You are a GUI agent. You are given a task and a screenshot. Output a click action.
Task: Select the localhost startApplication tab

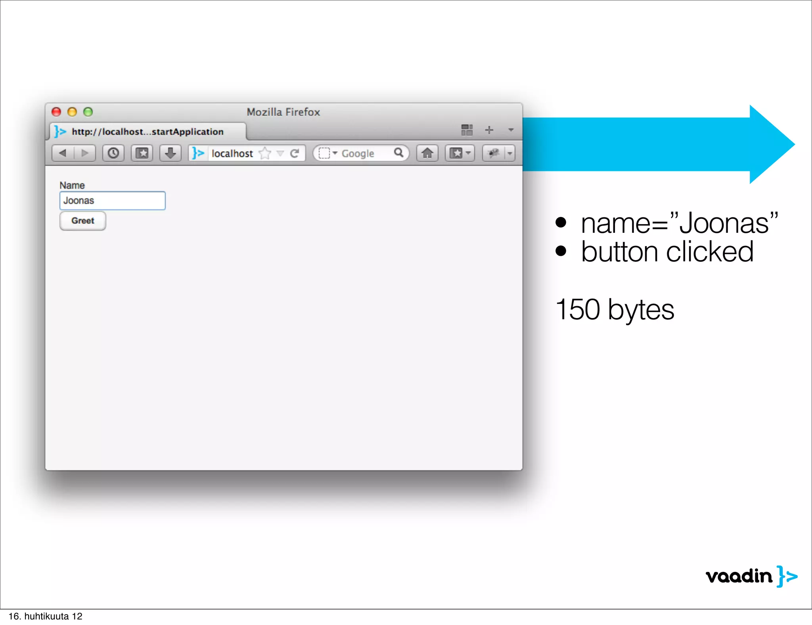tap(147, 132)
